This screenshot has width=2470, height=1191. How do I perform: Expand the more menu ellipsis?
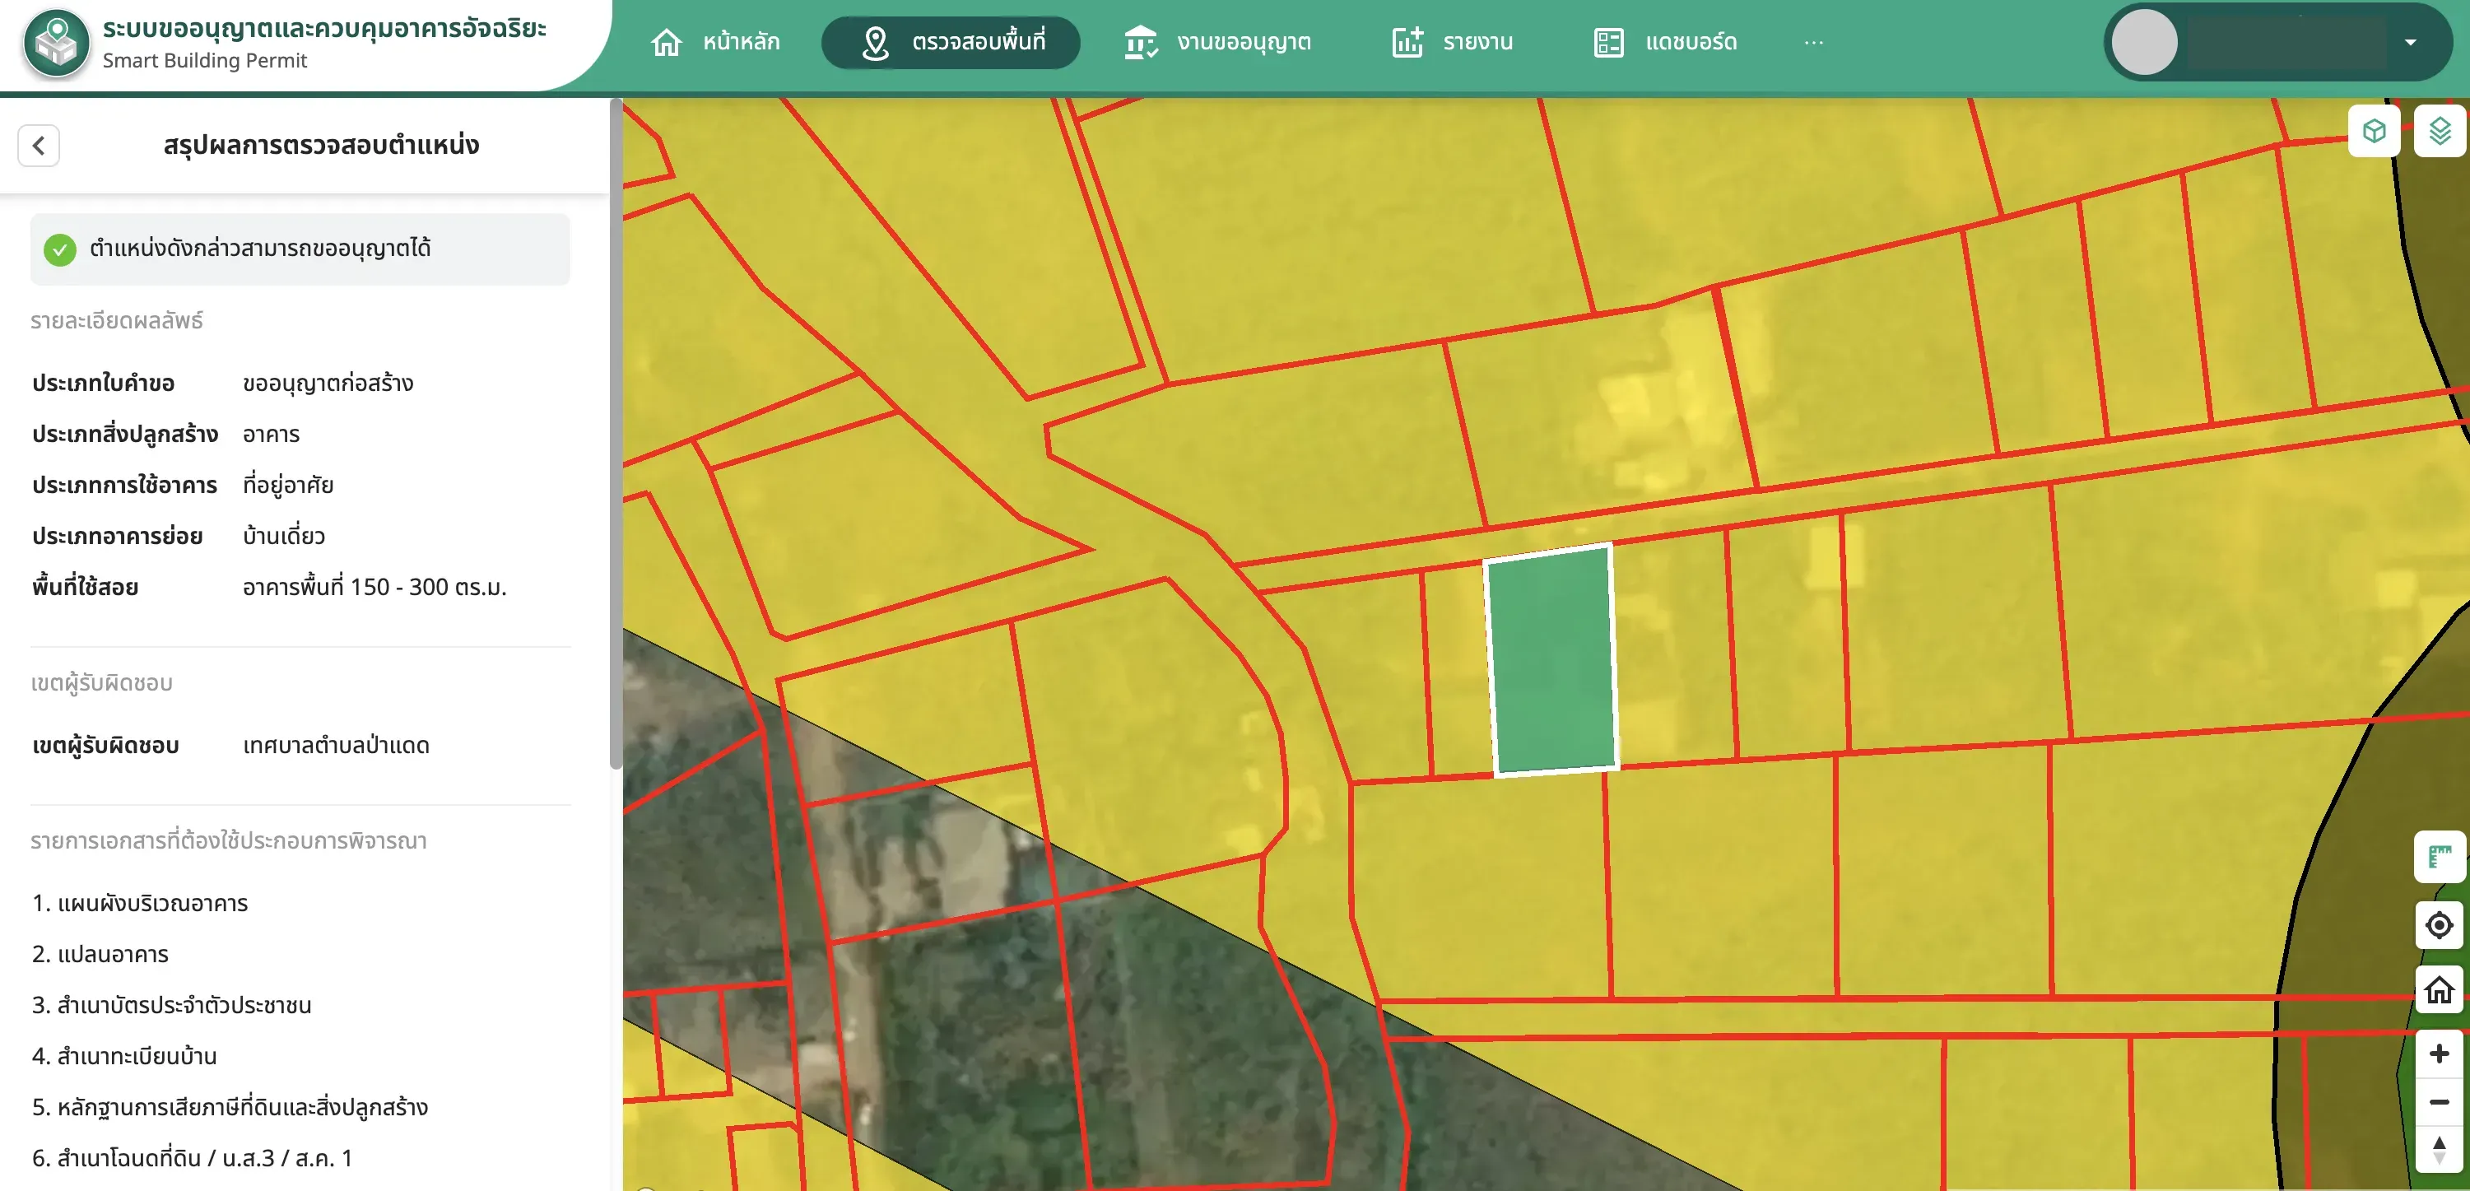1813,42
